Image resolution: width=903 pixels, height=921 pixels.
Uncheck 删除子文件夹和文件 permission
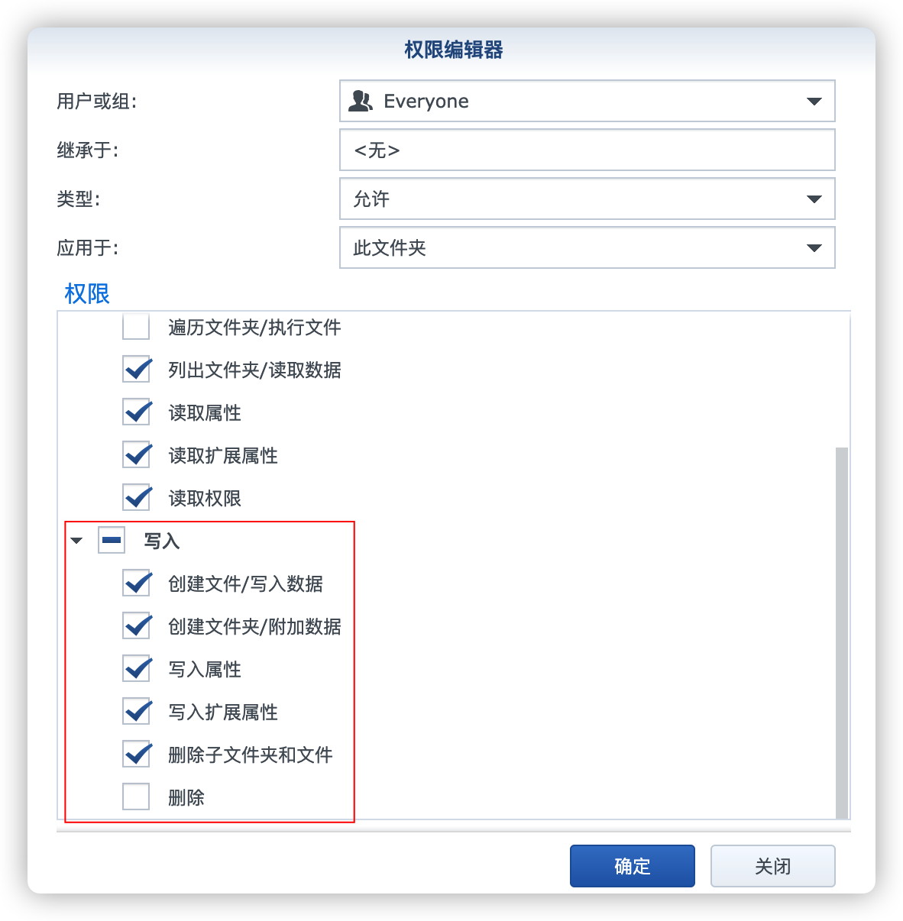(x=137, y=755)
